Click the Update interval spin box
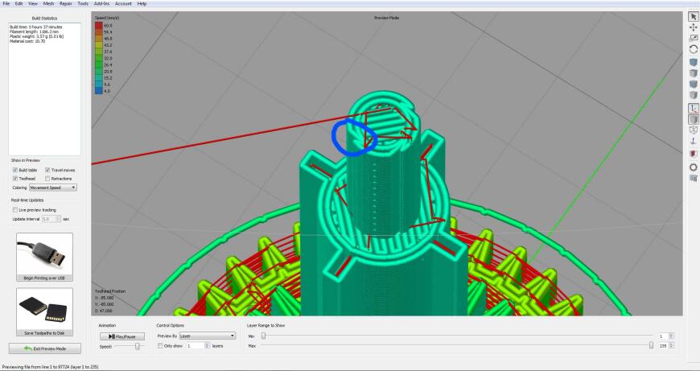 click(51, 219)
